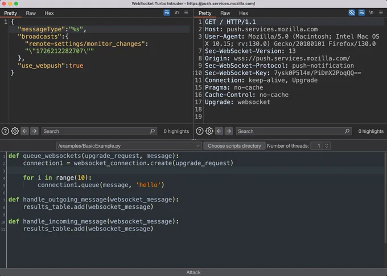The height and width of the screenshot is (276, 387).
Task: Open the request editor options menu
Action: [381, 13]
